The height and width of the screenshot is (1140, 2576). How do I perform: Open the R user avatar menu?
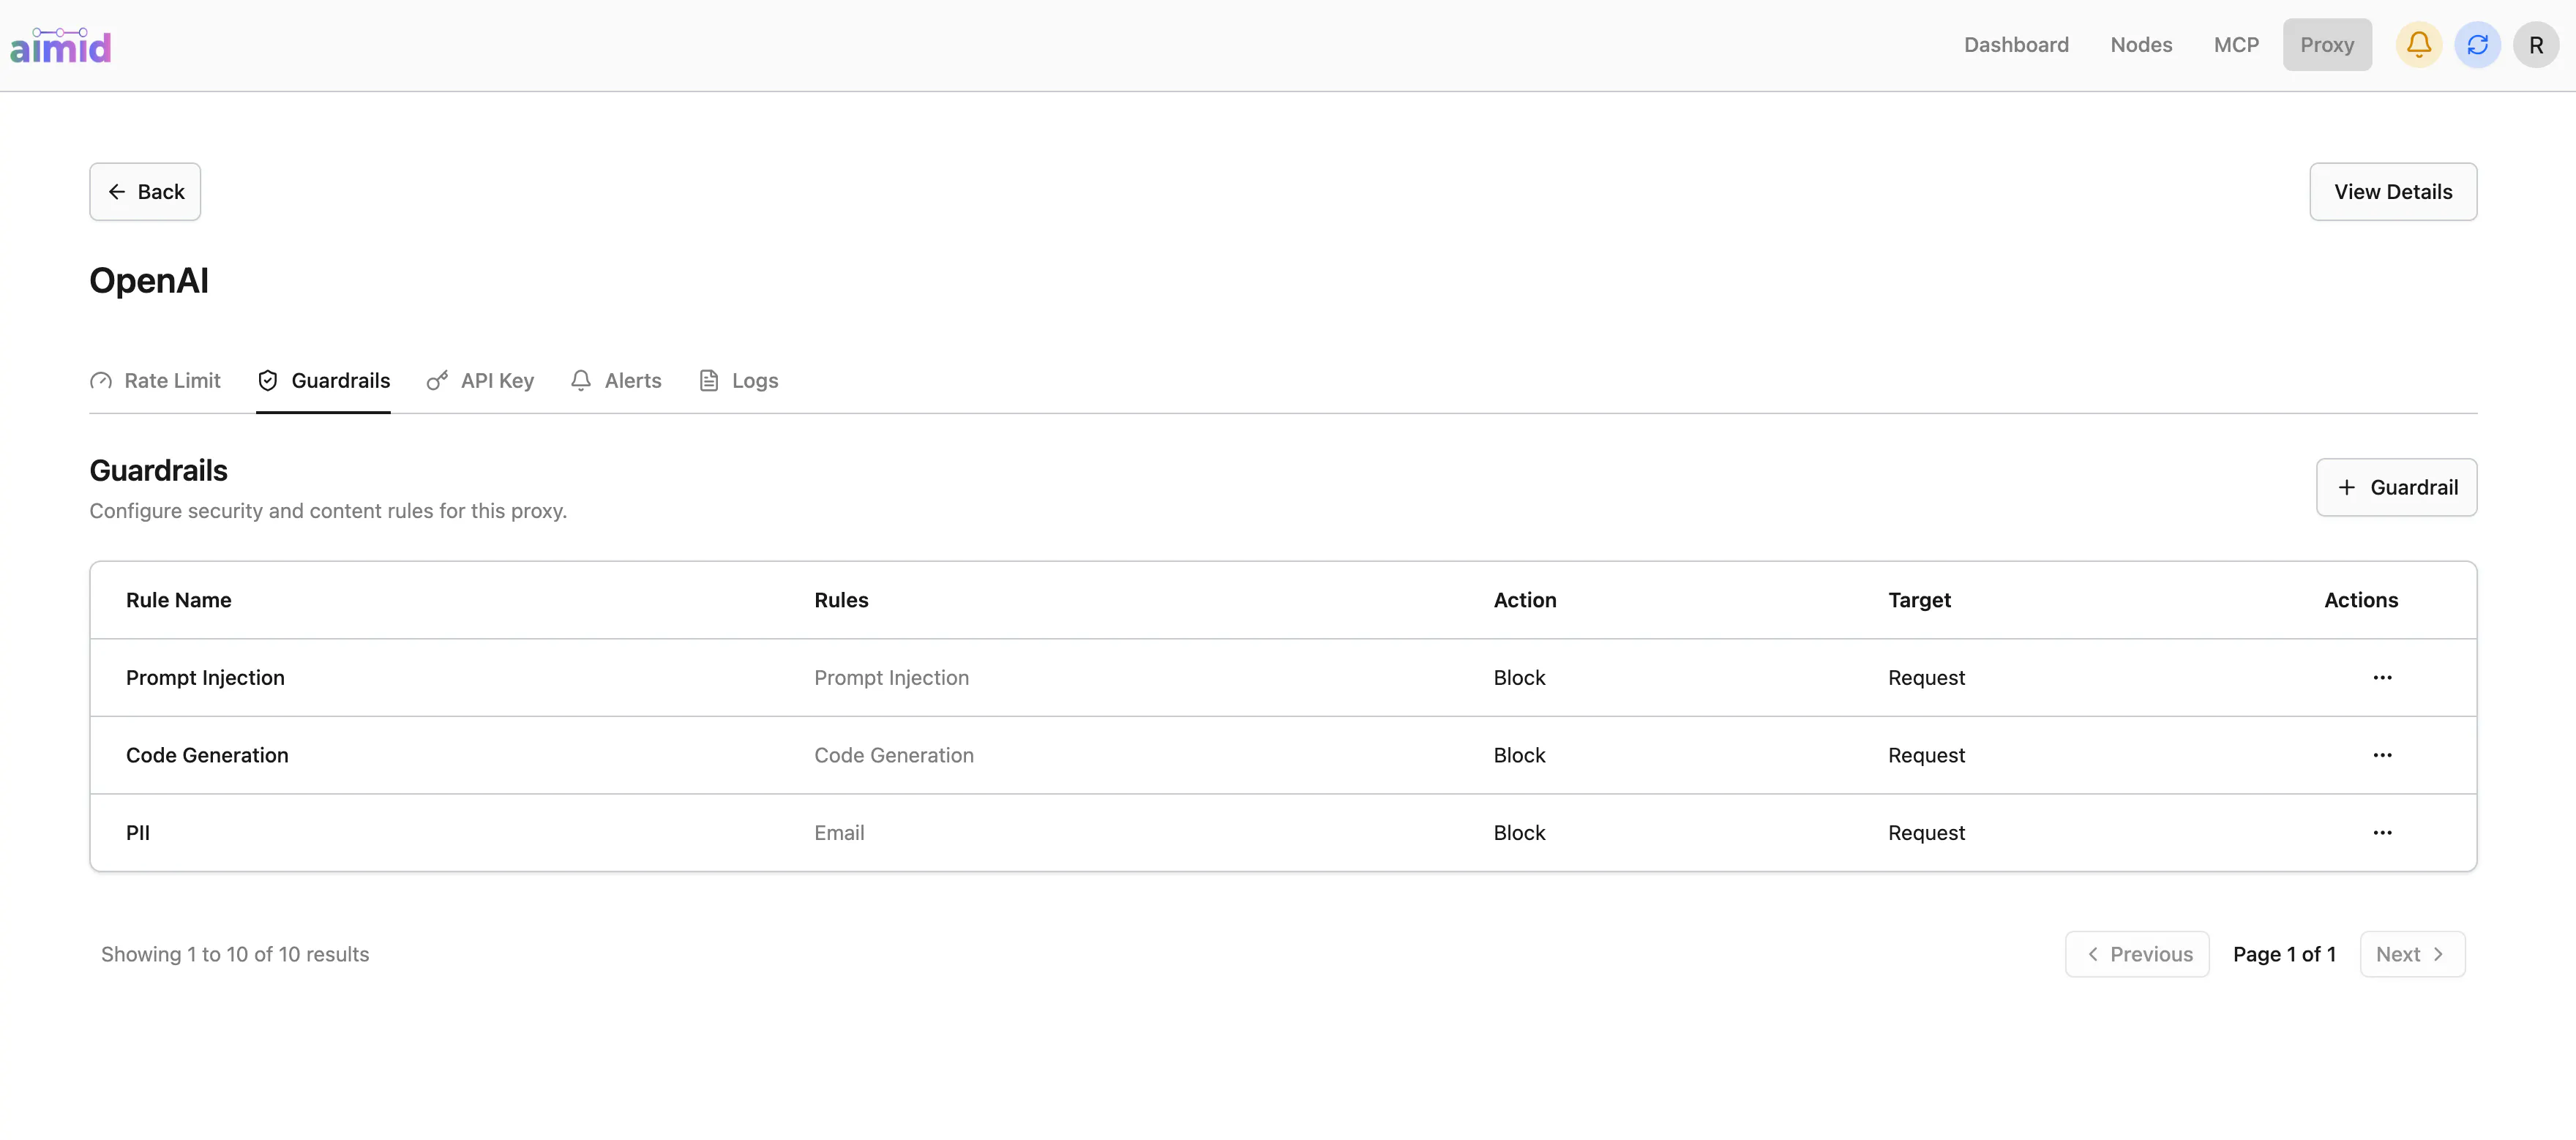point(2536,45)
